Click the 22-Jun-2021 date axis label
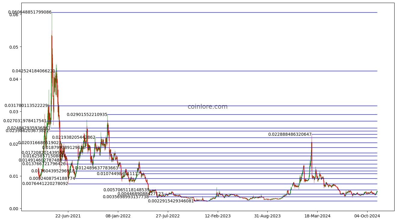The width and height of the screenshot is (397, 221). click(x=68, y=216)
